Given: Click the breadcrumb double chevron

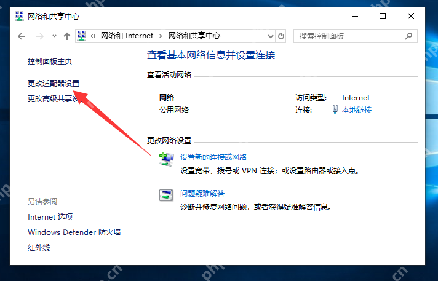Looking at the screenshot, I should (93, 36).
